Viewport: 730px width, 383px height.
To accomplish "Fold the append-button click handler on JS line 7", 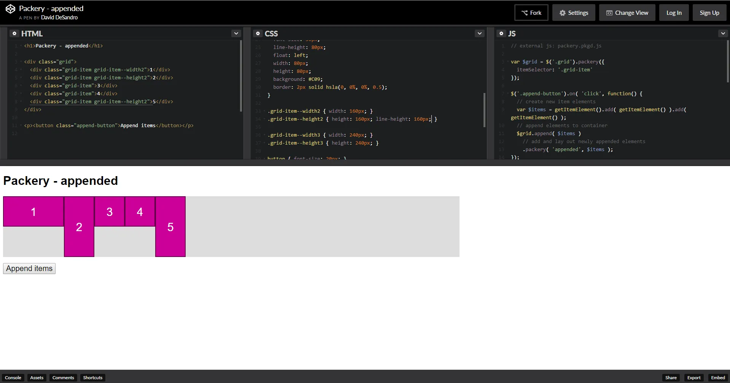I will pyautogui.click(x=508, y=94).
